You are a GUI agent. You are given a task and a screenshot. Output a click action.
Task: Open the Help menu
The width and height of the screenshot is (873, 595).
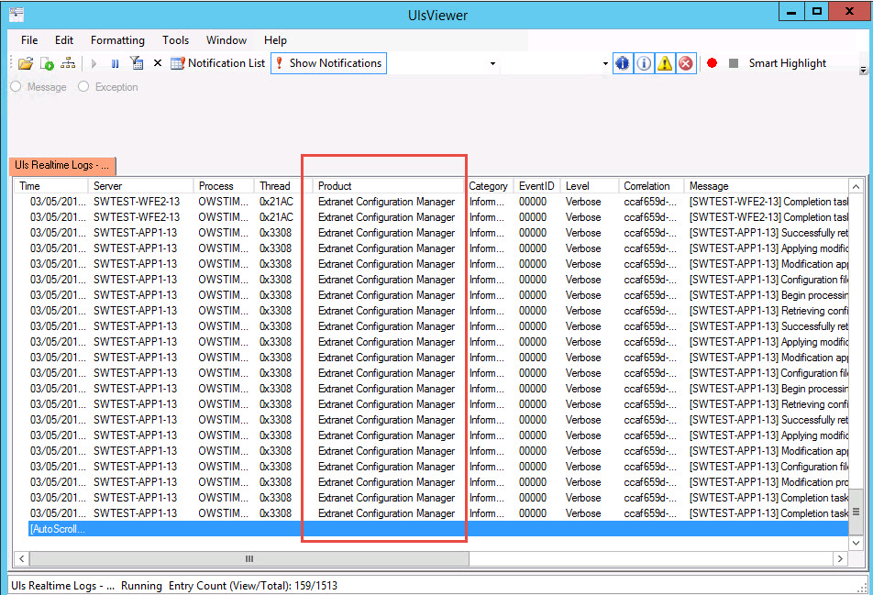point(275,40)
